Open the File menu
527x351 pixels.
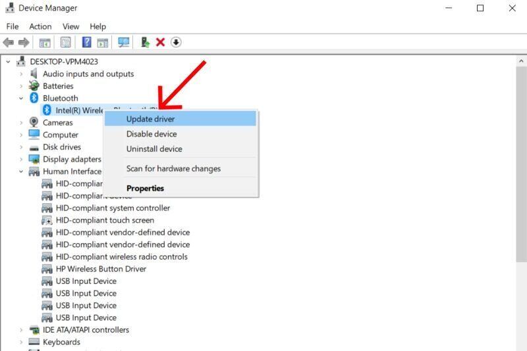coord(13,26)
